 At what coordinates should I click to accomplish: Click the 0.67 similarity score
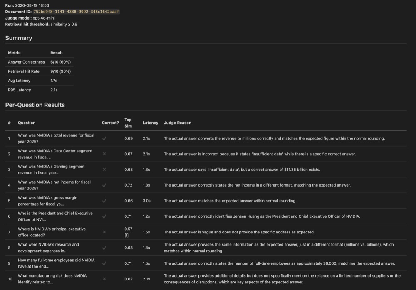[x=129, y=154]
